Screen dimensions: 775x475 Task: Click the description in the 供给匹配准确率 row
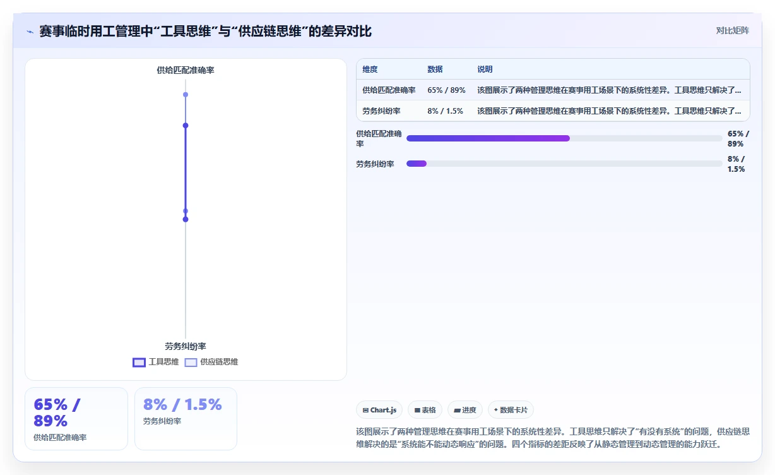point(610,90)
